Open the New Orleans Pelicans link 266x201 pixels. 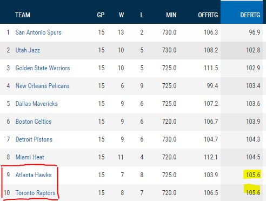(x=43, y=86)
